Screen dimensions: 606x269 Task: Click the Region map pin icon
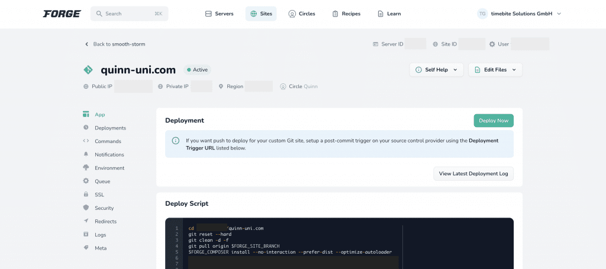click(221, 86)
